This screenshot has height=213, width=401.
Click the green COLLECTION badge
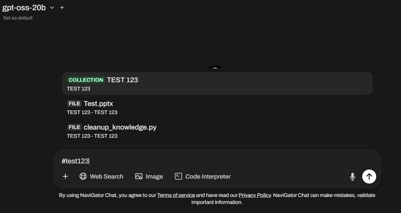click(x=86, y=80)
